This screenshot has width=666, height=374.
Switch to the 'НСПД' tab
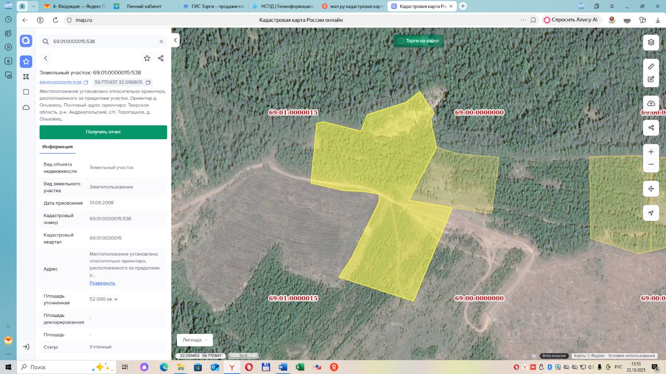click(x=283, y=6)
